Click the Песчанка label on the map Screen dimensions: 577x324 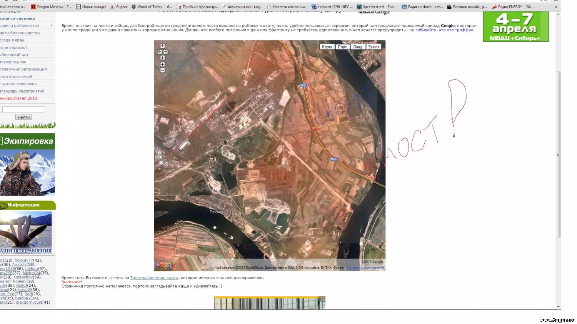tap(218, 212)
